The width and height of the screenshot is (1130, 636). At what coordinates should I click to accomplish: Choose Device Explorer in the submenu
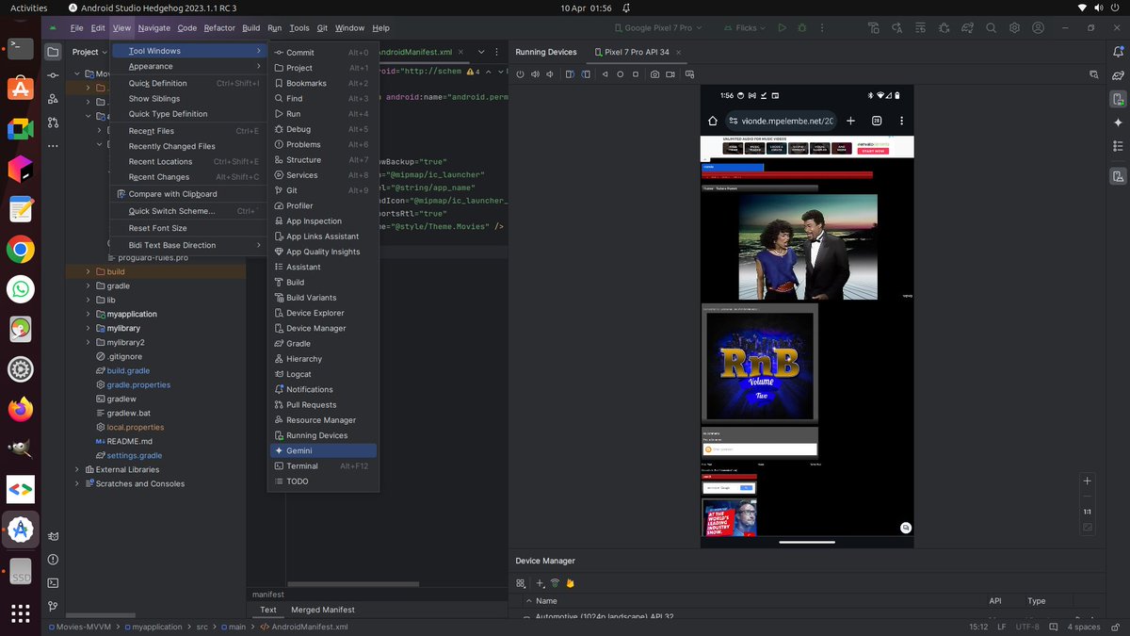click(x=323, y=313)
